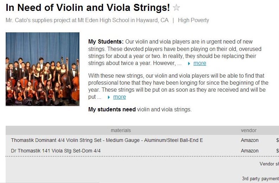This screenshot has width=279, height=183.
Task: Select the Thomastik Dominant 4/4 Violin String Set row
Action: coord(107,140)
